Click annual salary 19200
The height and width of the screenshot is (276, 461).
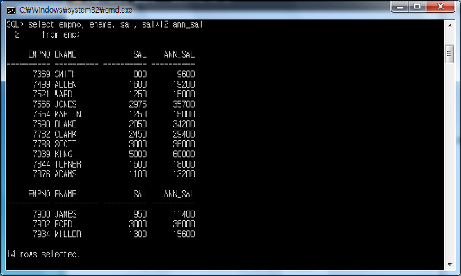pos(184,84)
